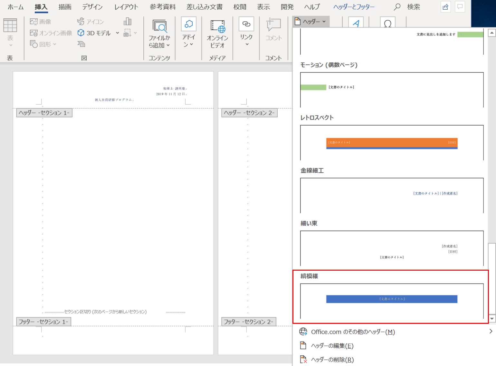Open the ホーム ribbon tab
The width and height of the screenshot is (496, 366).
tap(15, 7)
